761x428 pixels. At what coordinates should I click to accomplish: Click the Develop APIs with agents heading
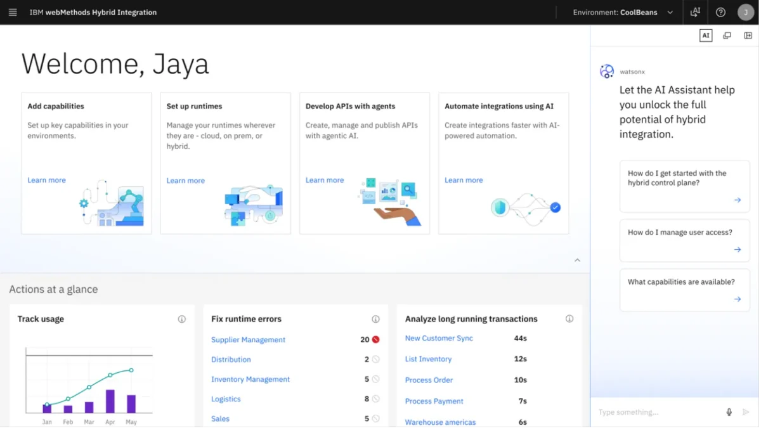tap(350, 106)
